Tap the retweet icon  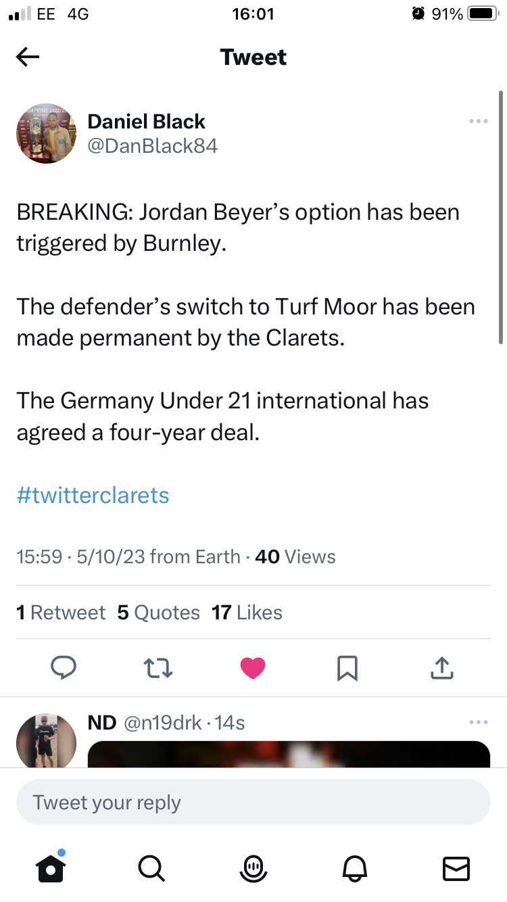pos(159,668)
